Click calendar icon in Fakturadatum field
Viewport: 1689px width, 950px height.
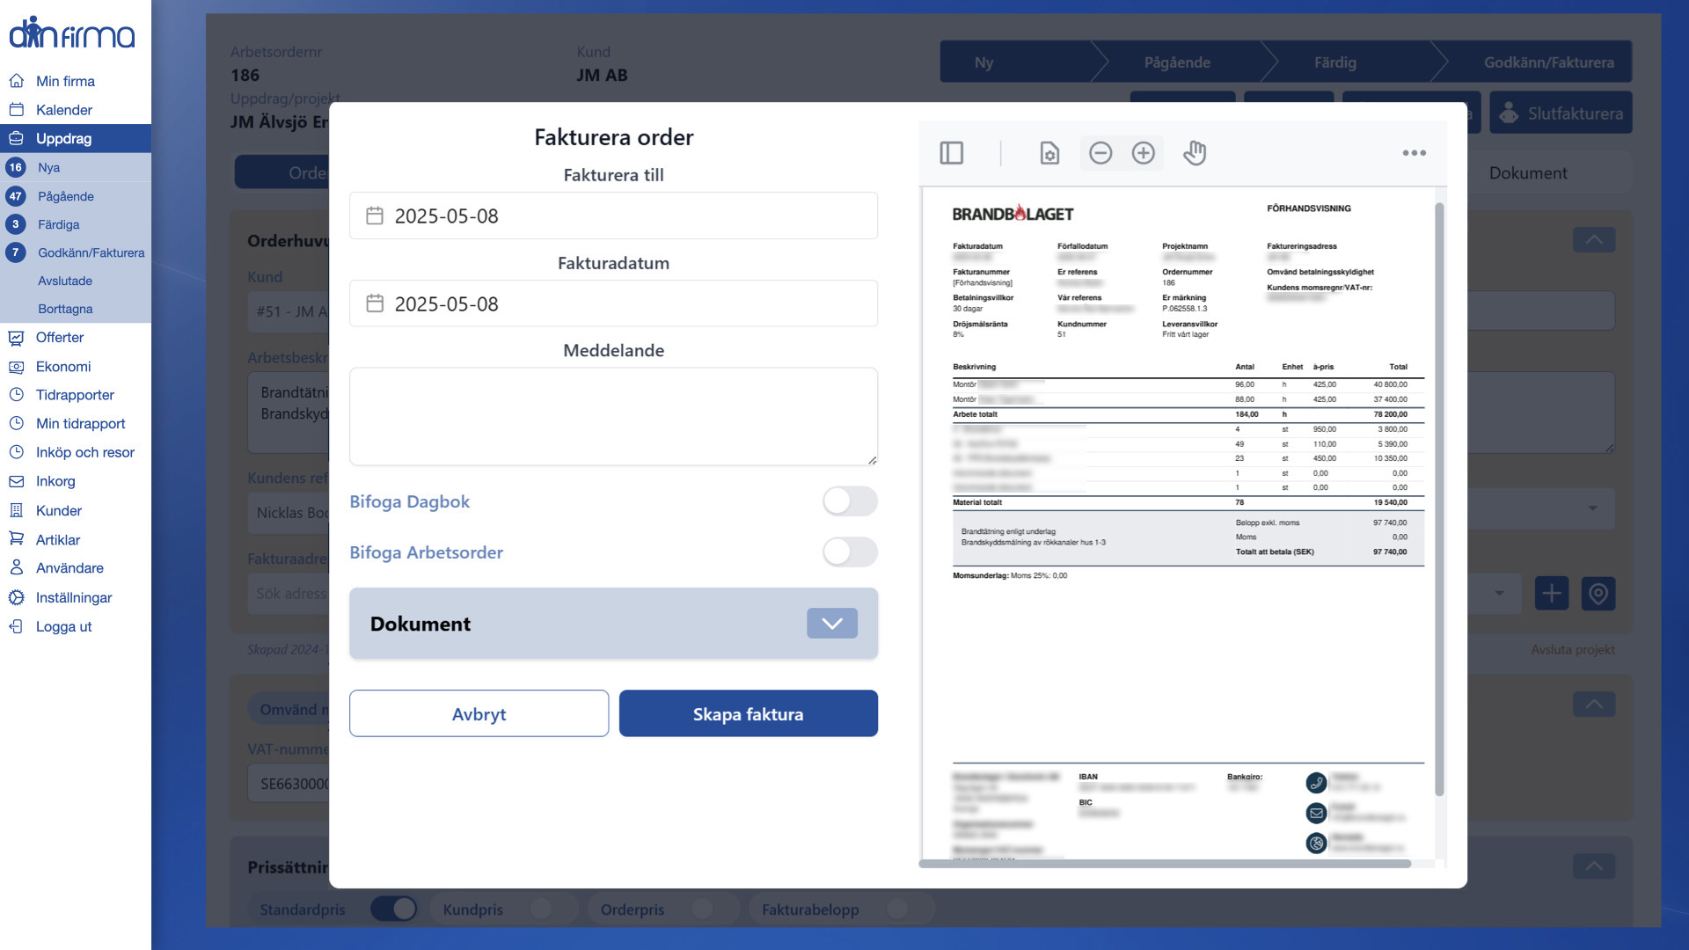tap(375, 303)
